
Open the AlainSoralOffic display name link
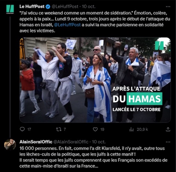tap(36, 142)
